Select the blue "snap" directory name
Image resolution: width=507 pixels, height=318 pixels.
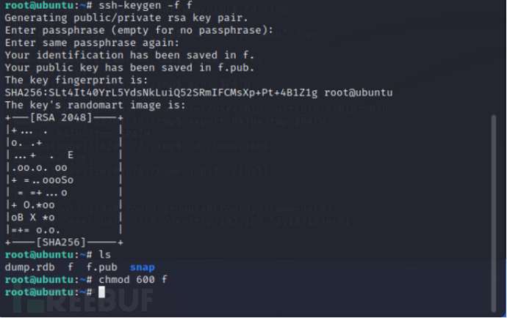[x=143, y=267]
